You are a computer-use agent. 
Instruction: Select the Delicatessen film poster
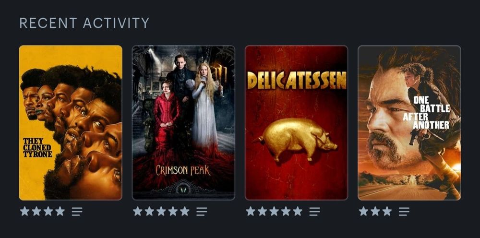click(296, 123)
